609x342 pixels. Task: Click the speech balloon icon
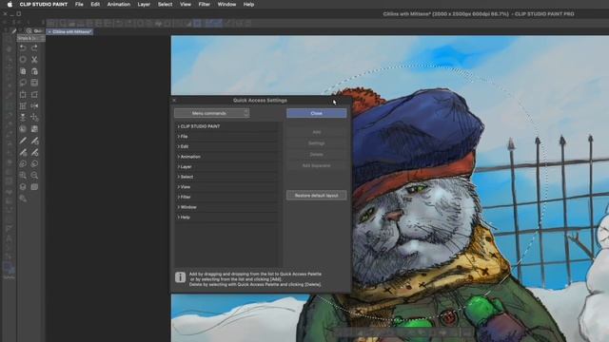tap(23, 83)
